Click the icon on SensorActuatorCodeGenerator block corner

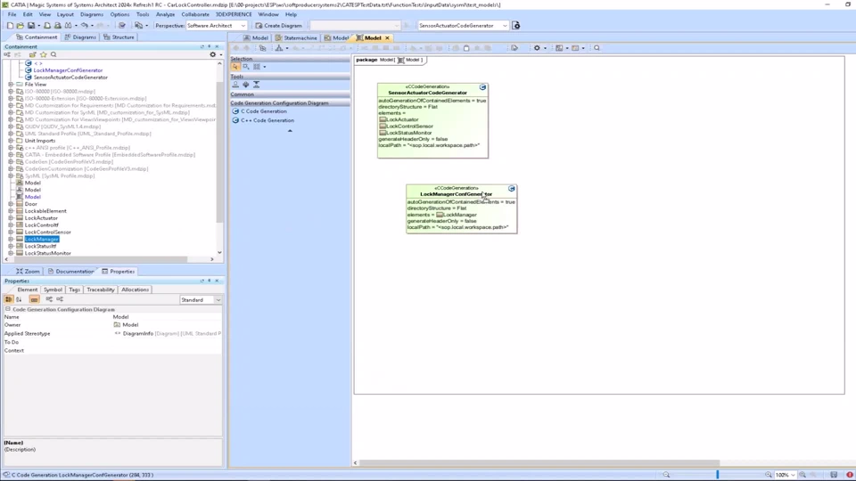click(x=482, y=87)
